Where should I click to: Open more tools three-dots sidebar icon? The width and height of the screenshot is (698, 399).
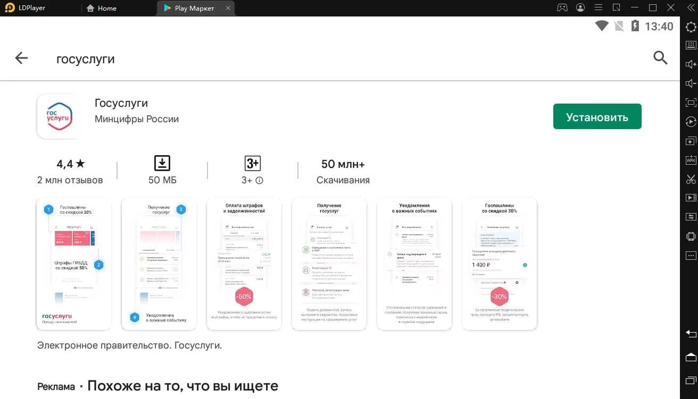click(x=691, y=256)
